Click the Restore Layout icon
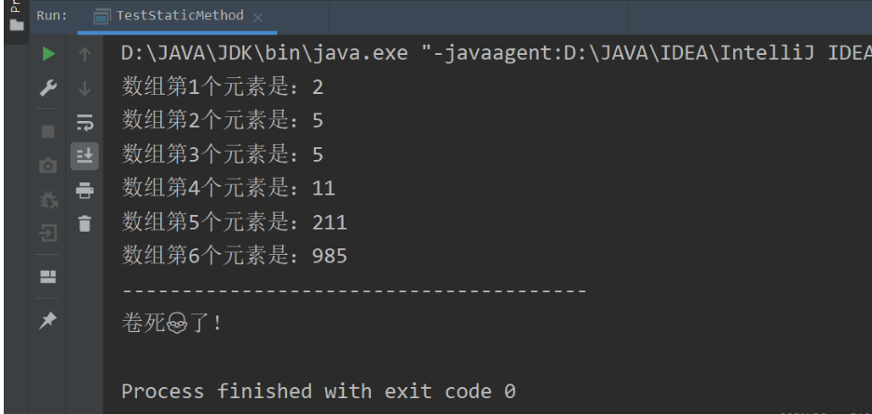Viewport: 872px width, 414px height. tap(49, 276)
